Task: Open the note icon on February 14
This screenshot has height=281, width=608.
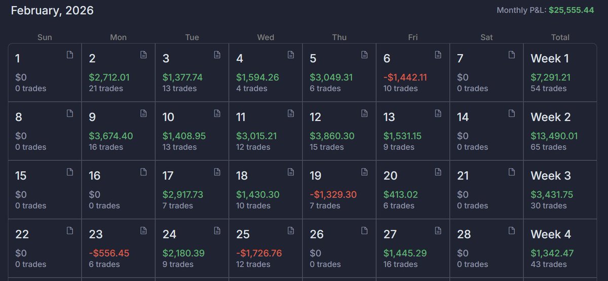Action: click(512, 113)
